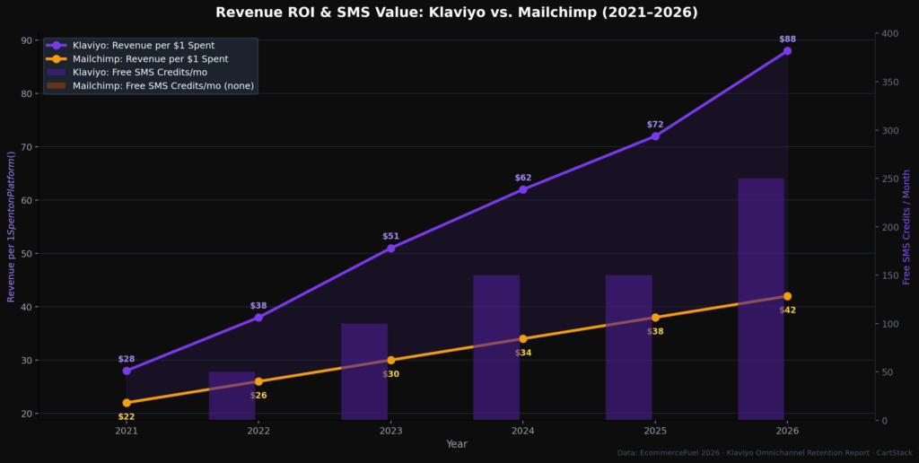Click the 400 tick on the right axis
The width and height of the screenshot is (919, 463).
(x=890, y=33)
